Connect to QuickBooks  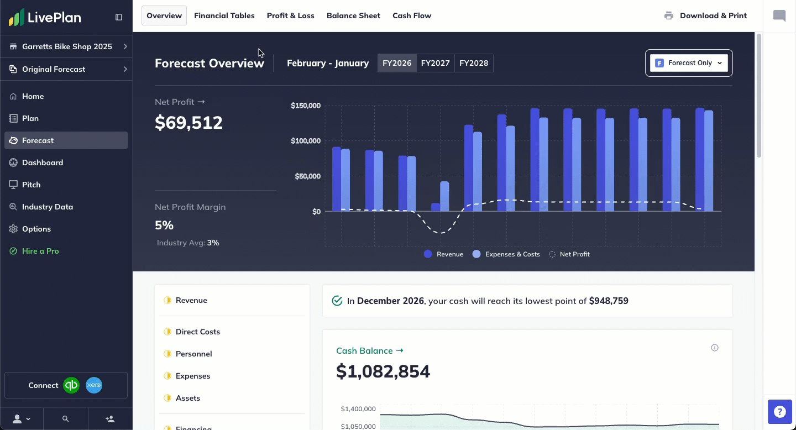(x=70, y=385)
